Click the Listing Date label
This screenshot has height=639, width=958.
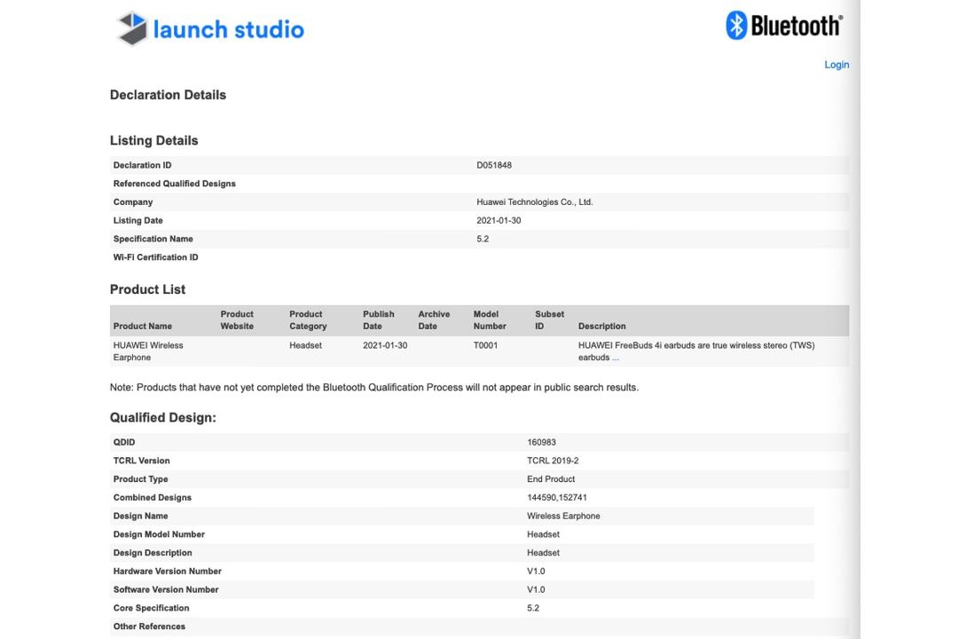(138, 220)
